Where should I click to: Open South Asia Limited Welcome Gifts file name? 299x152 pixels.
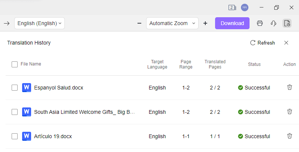(84, 112)
